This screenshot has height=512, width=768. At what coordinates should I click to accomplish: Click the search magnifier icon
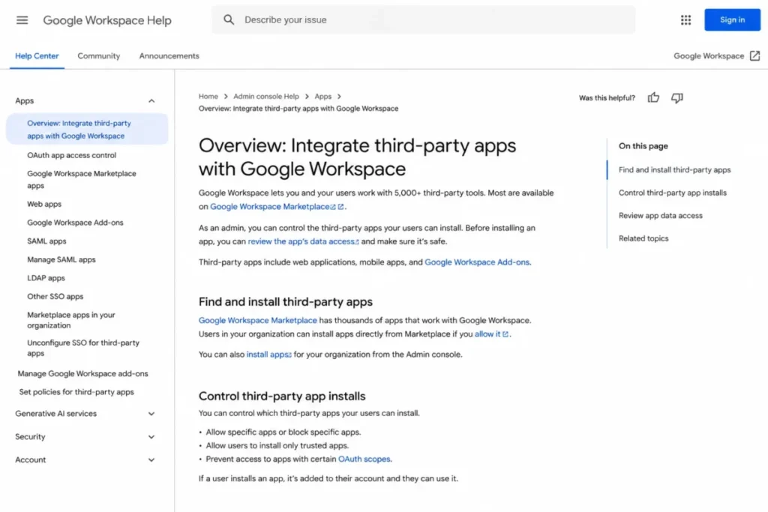229,19
